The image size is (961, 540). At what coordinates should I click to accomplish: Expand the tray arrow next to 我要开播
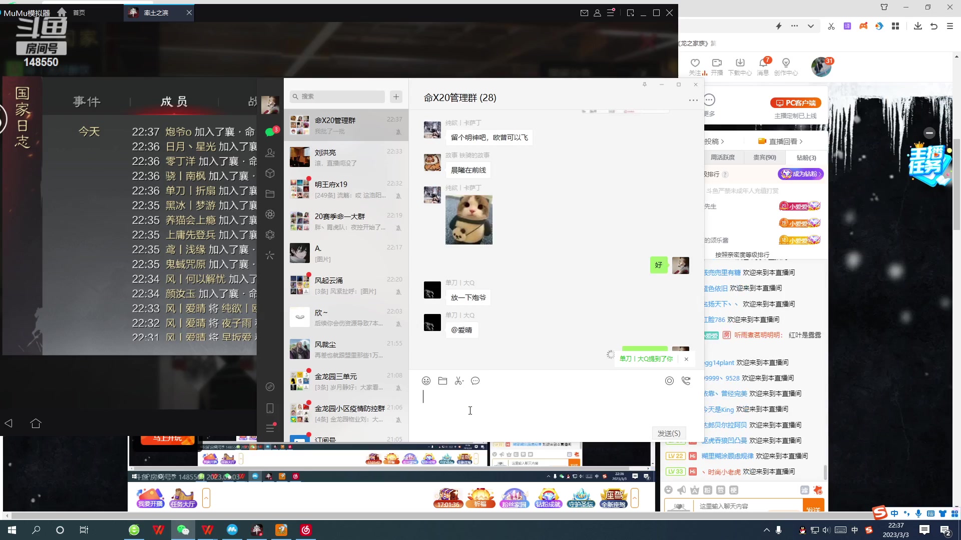point(206,498)
